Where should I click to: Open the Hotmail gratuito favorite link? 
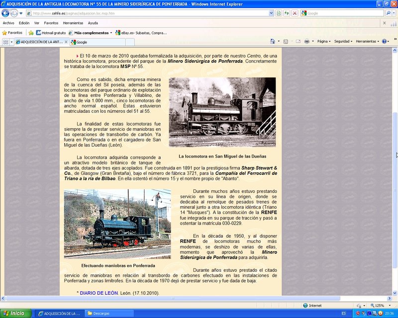point(51,33)
